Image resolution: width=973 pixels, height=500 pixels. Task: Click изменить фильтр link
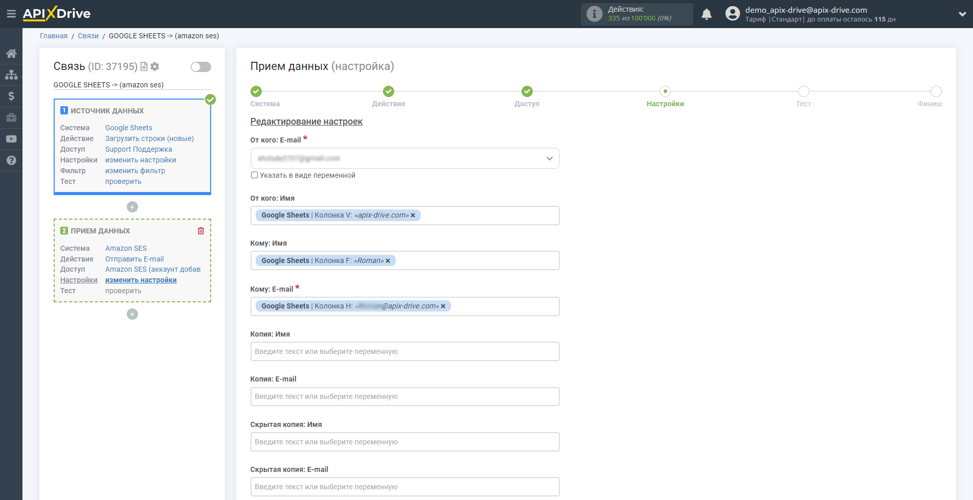(135, 171)
